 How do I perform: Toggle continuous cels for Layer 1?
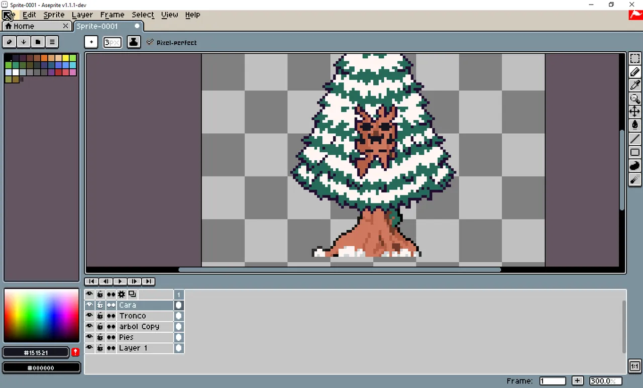(111, 348)
